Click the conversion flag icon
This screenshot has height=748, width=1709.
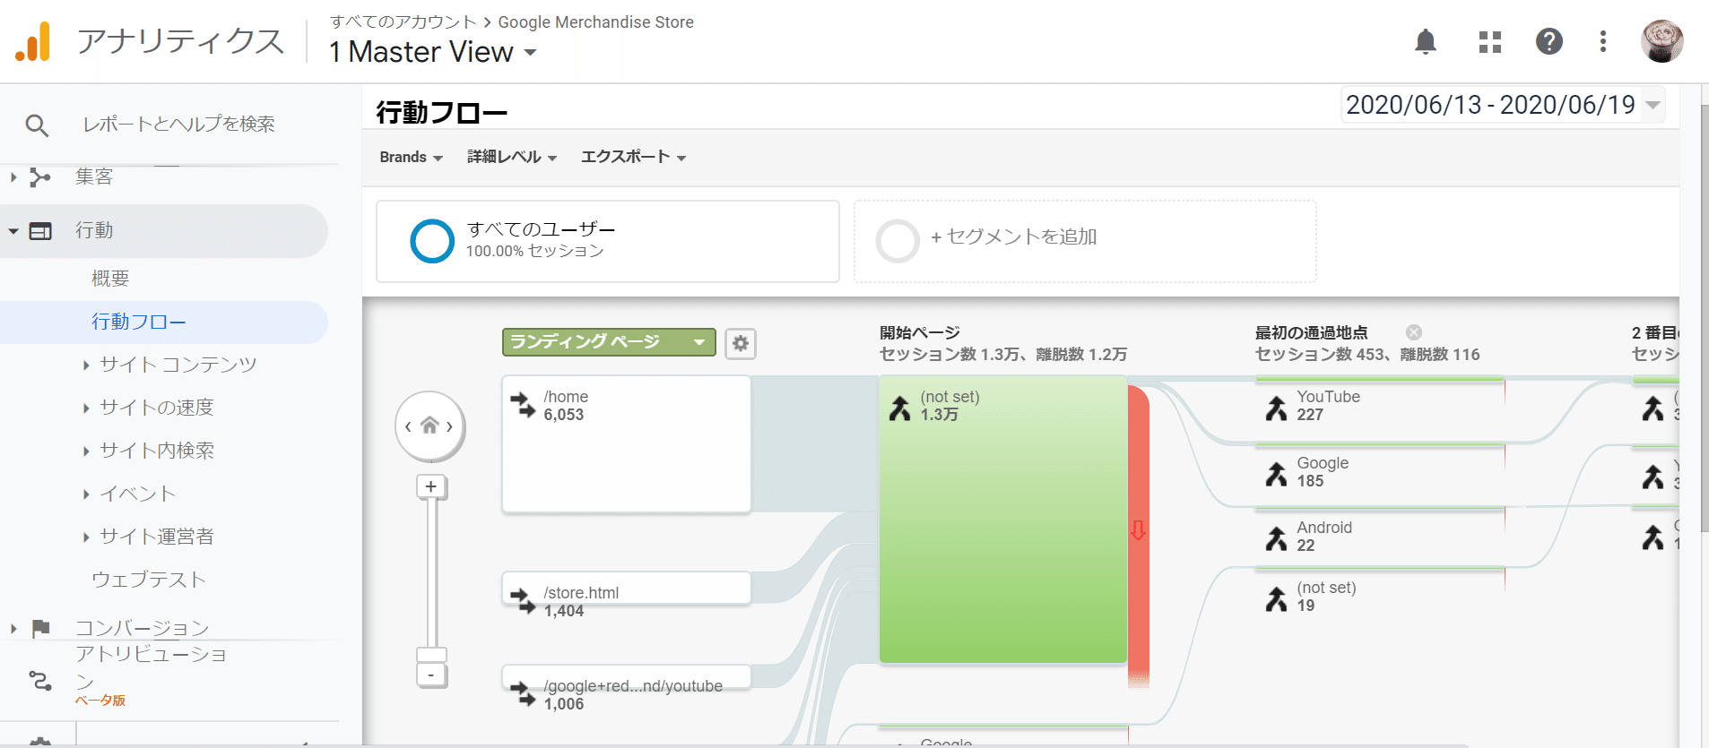click(x=40, y=628)
